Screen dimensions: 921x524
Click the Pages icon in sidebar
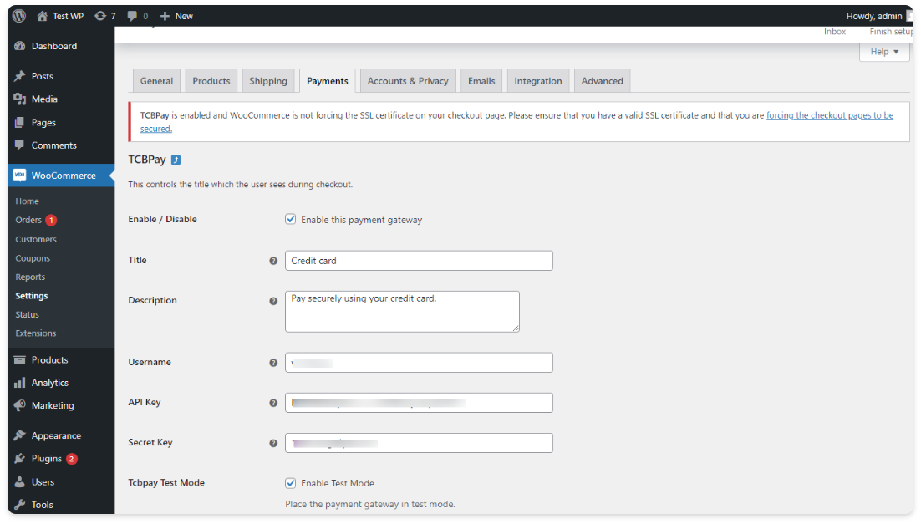20,122
